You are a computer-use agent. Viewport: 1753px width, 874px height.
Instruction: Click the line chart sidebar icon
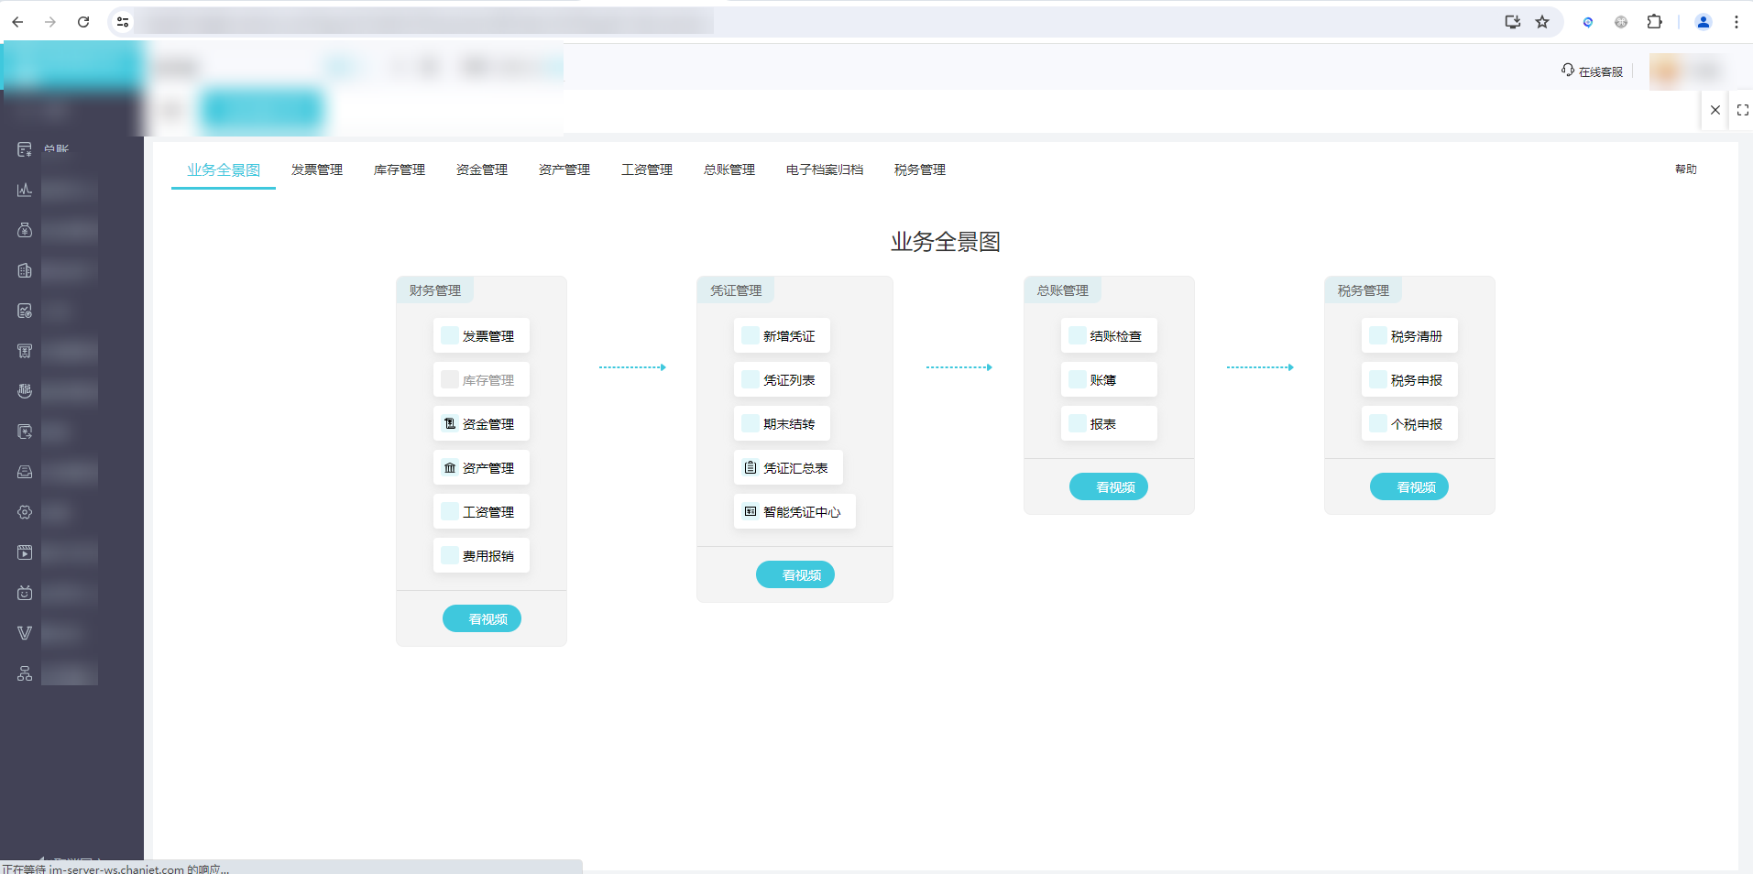tap(25, 190)
